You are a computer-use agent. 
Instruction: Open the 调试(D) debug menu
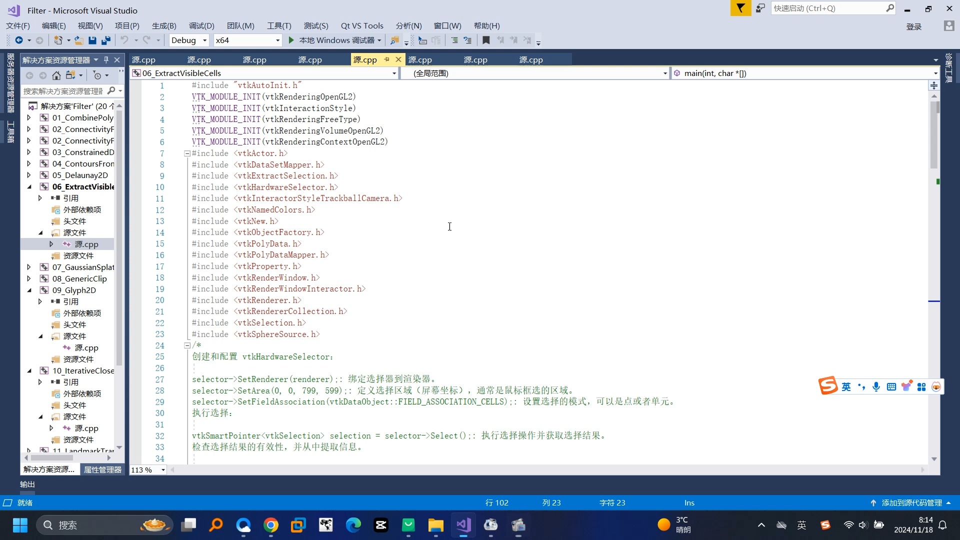click(201, 26)
